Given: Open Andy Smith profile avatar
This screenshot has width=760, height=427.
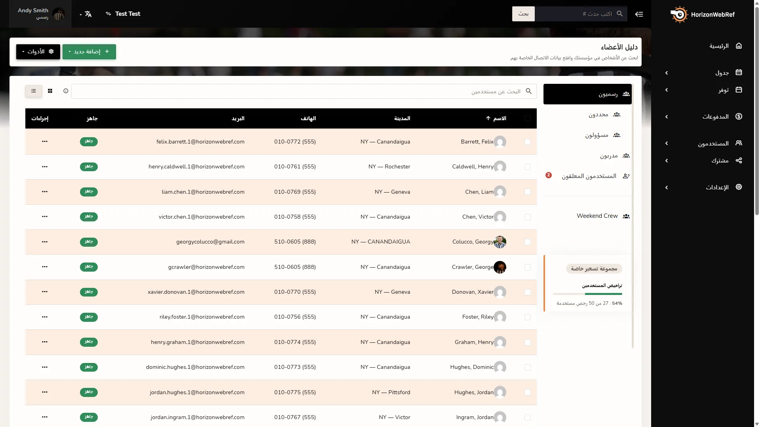Looking at the screenshot, I should 59,14.
